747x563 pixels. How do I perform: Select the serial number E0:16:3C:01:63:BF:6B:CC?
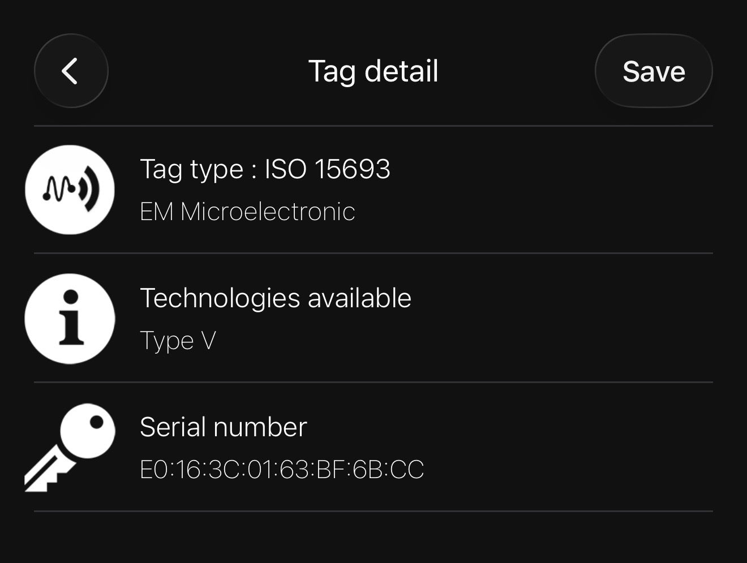point(281,470)
